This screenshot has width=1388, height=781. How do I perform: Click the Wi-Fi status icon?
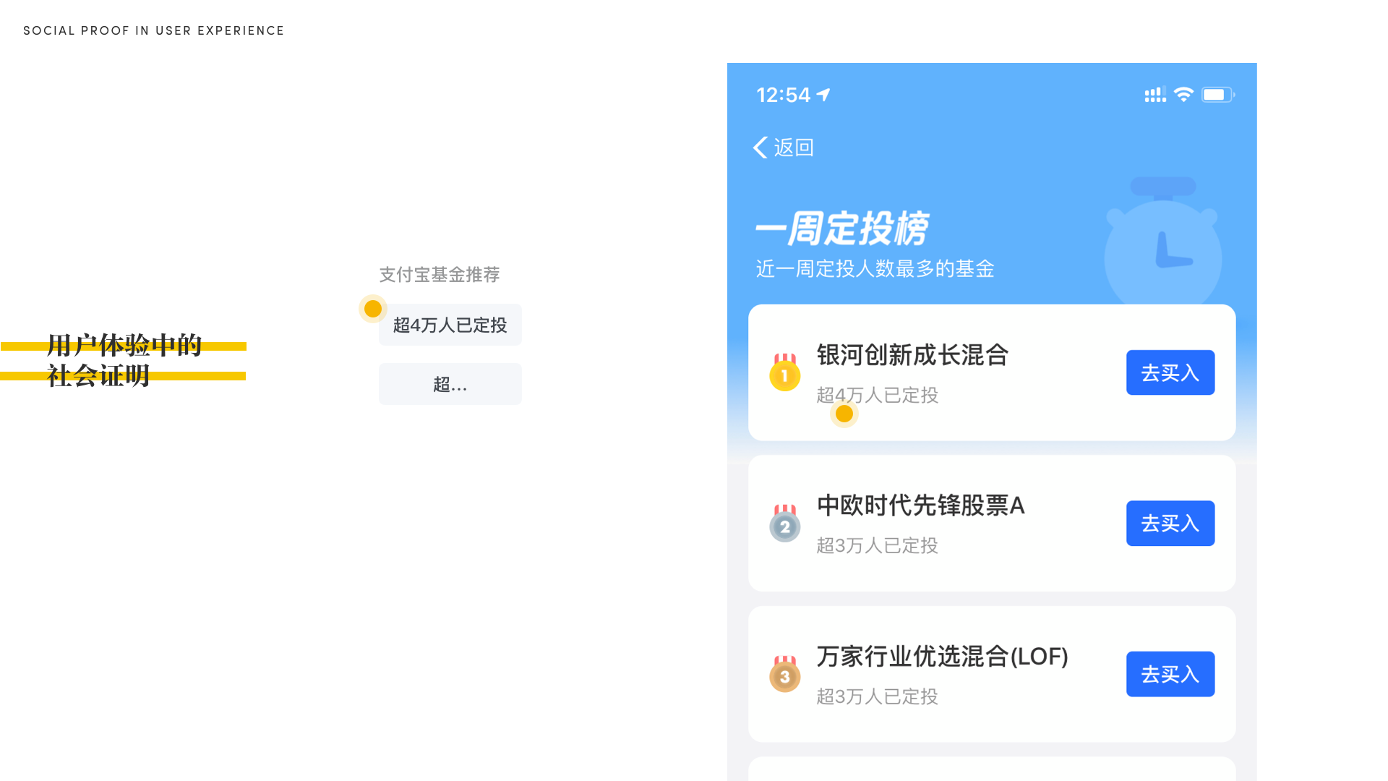pos(1183,95)
